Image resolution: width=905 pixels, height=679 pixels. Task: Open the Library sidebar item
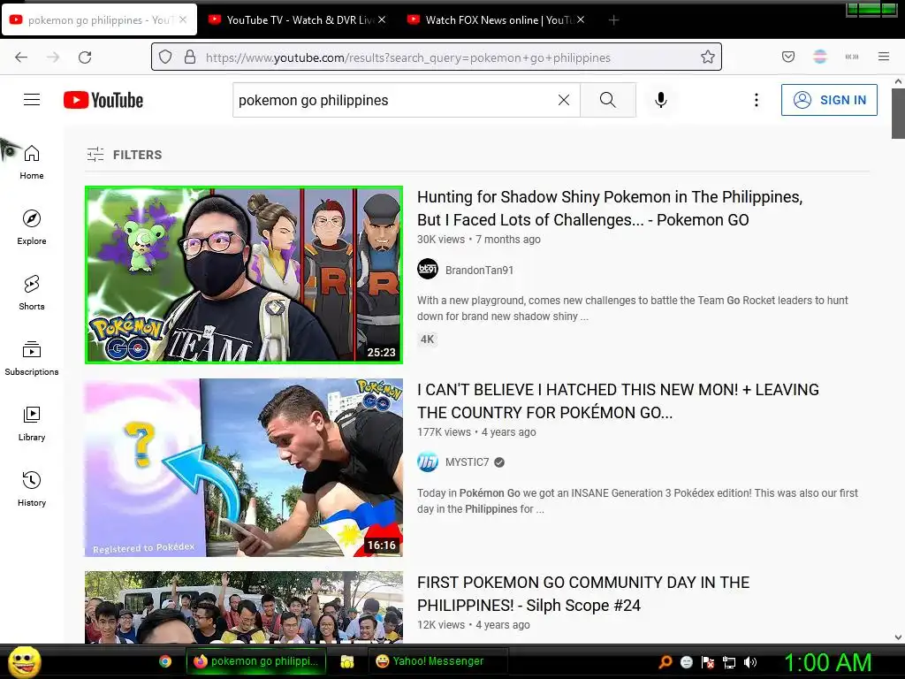32,423
